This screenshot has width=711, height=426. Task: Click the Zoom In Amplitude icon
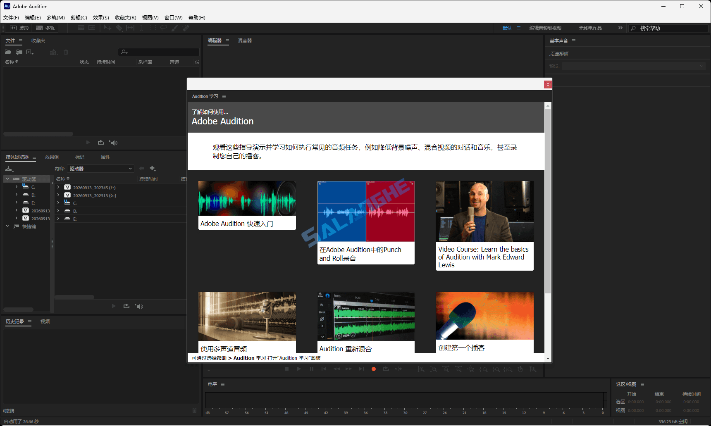click(x=421, y=369)
